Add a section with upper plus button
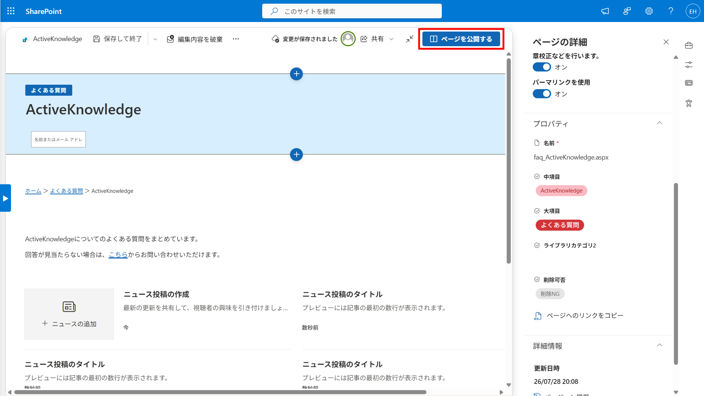Screen dimensions: 704x396 (x=296, y=74)
